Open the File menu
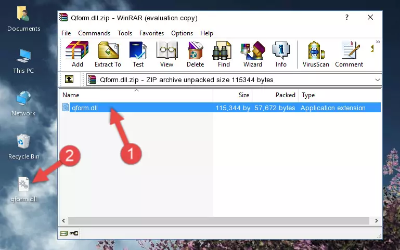This screenshot has height=250, width=400. coord(66,33)
